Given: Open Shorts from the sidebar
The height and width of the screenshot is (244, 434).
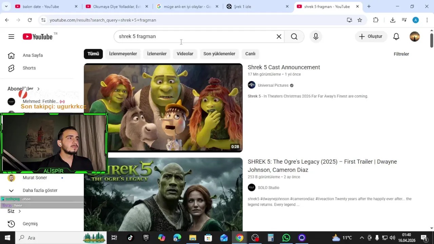Looking at the screenshot, I should coord(29,68).
